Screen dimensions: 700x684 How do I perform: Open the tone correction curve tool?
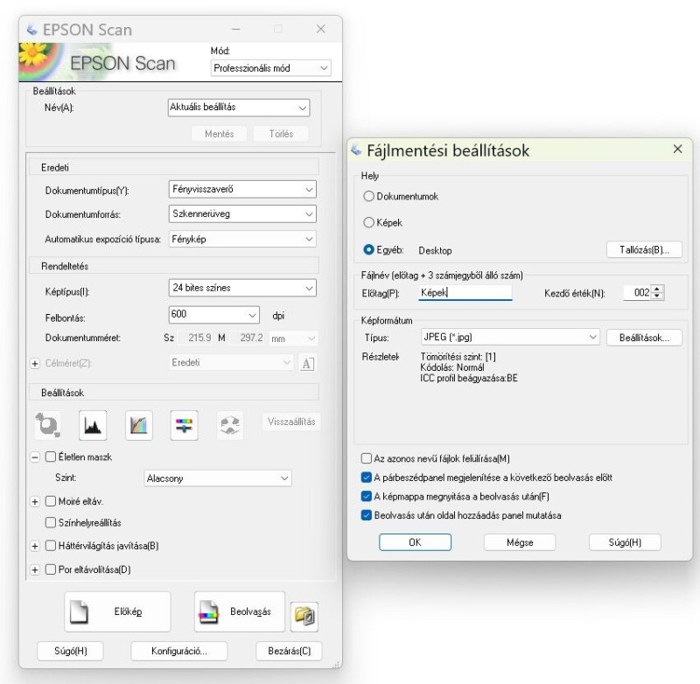coord(139,425)
